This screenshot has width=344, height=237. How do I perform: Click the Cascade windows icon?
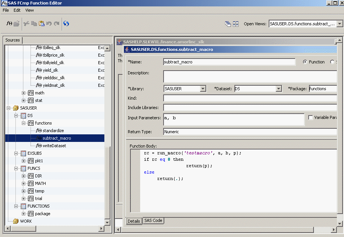coord(228,24)
